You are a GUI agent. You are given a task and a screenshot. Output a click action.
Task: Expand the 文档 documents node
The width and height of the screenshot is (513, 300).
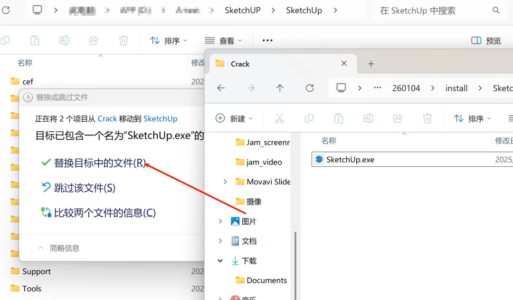pyautogui.click(x=220, y=241)
